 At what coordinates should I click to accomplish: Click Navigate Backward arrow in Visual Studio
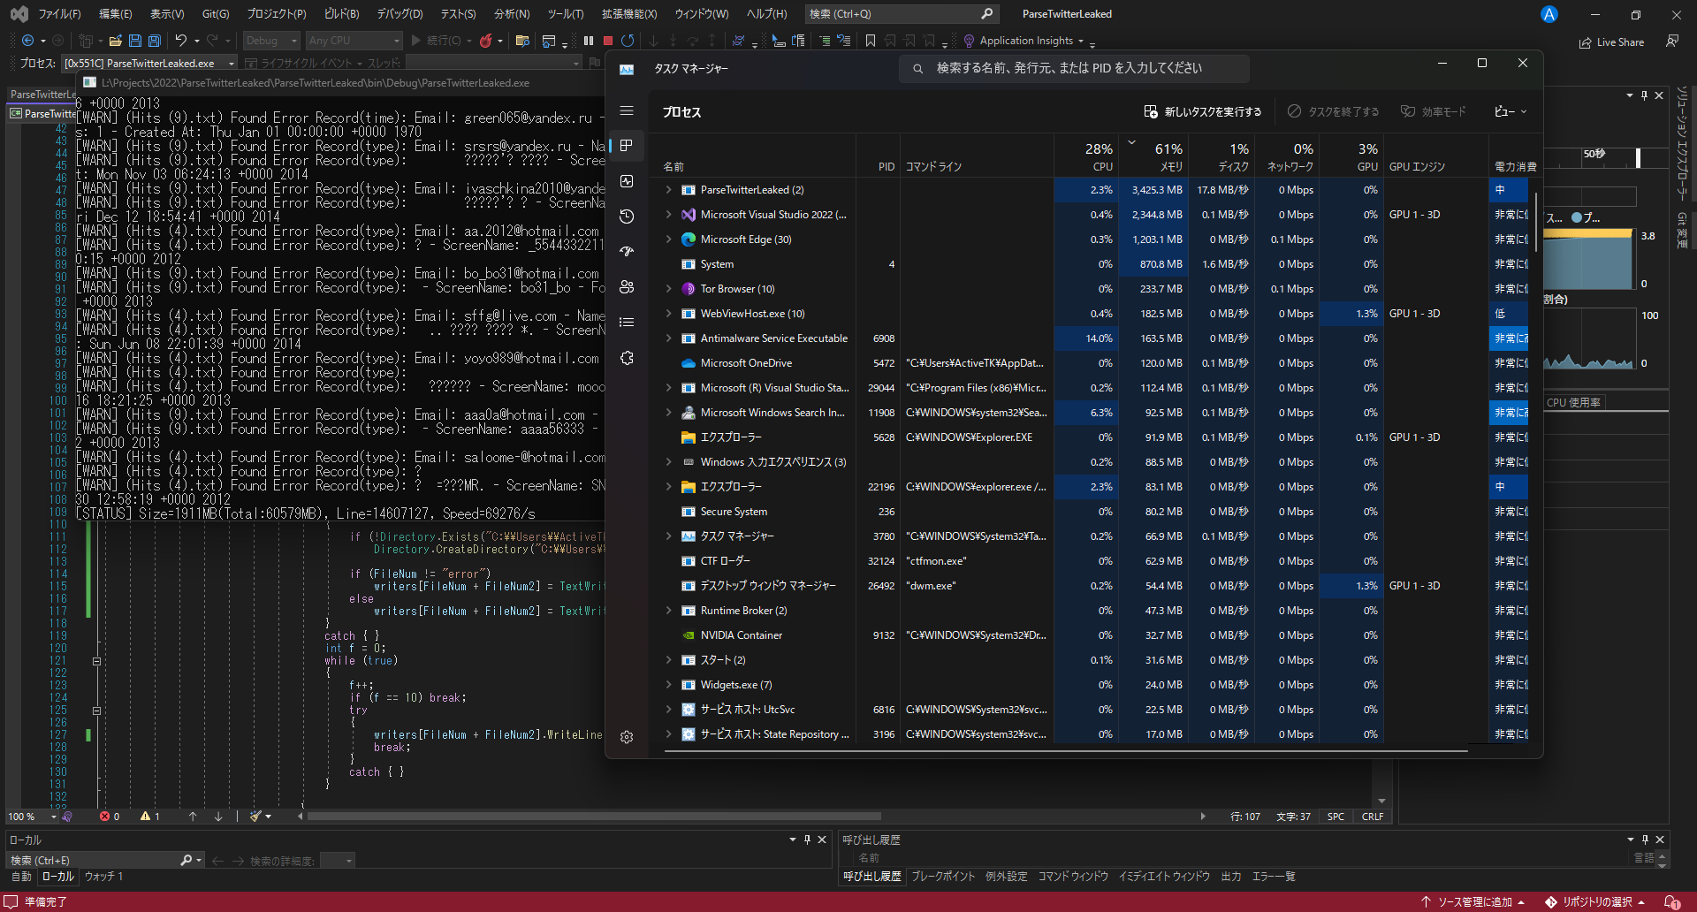[x=27, y=41]
